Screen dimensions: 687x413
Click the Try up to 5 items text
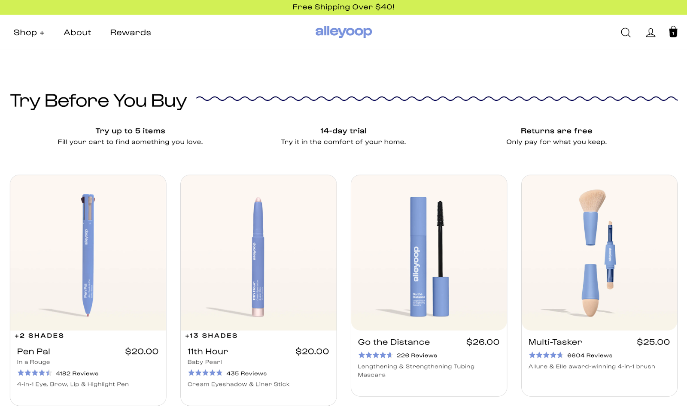point(131,131)
